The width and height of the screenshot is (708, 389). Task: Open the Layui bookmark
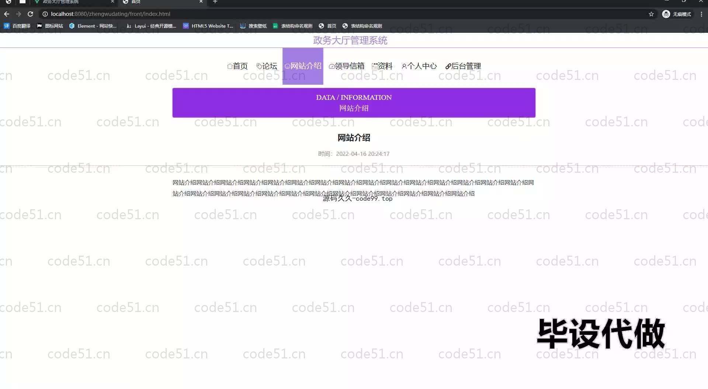pyautogui.click(x=151, y=26)
